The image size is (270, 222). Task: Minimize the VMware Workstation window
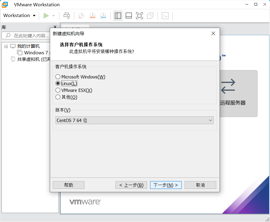coord(247,4)
